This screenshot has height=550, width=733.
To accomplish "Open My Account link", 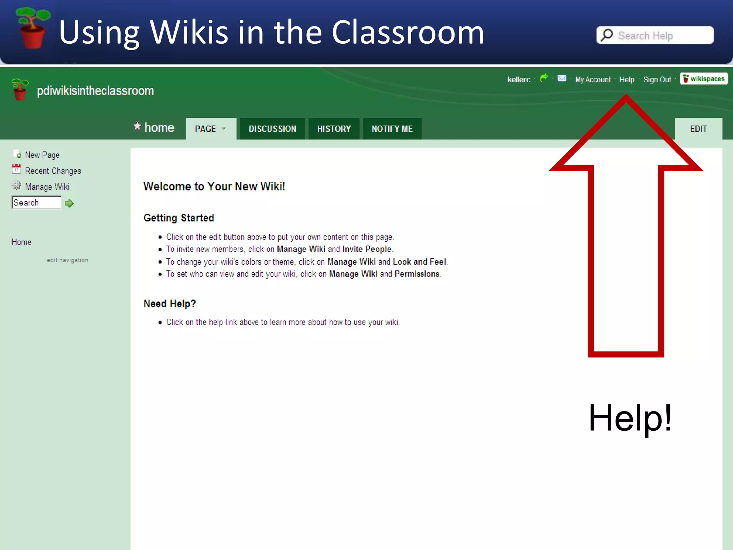I will tap(593, 79).
